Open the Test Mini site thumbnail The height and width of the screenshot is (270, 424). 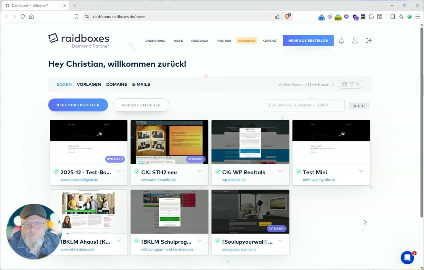(331, 142)
